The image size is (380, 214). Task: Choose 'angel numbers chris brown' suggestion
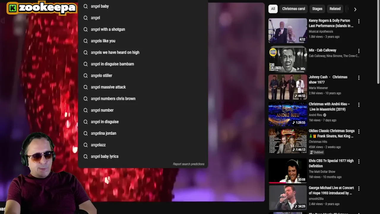[143, 99]
